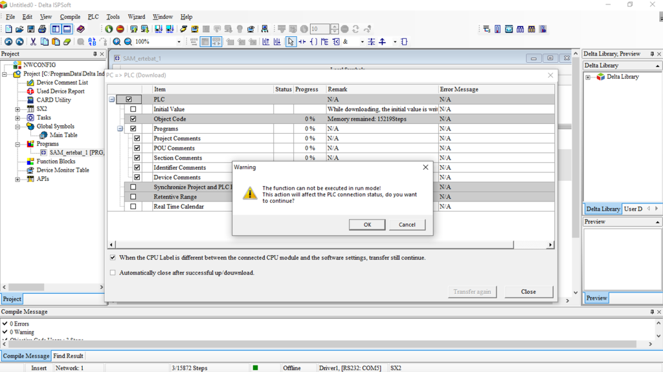663x372 pixels.
Task: Click the communication settings network icon
Action: click(x=265, y=29)
